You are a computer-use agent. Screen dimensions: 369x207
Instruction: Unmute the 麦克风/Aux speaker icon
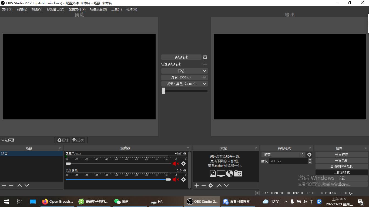pyautogui.click(x=176, y=164)
